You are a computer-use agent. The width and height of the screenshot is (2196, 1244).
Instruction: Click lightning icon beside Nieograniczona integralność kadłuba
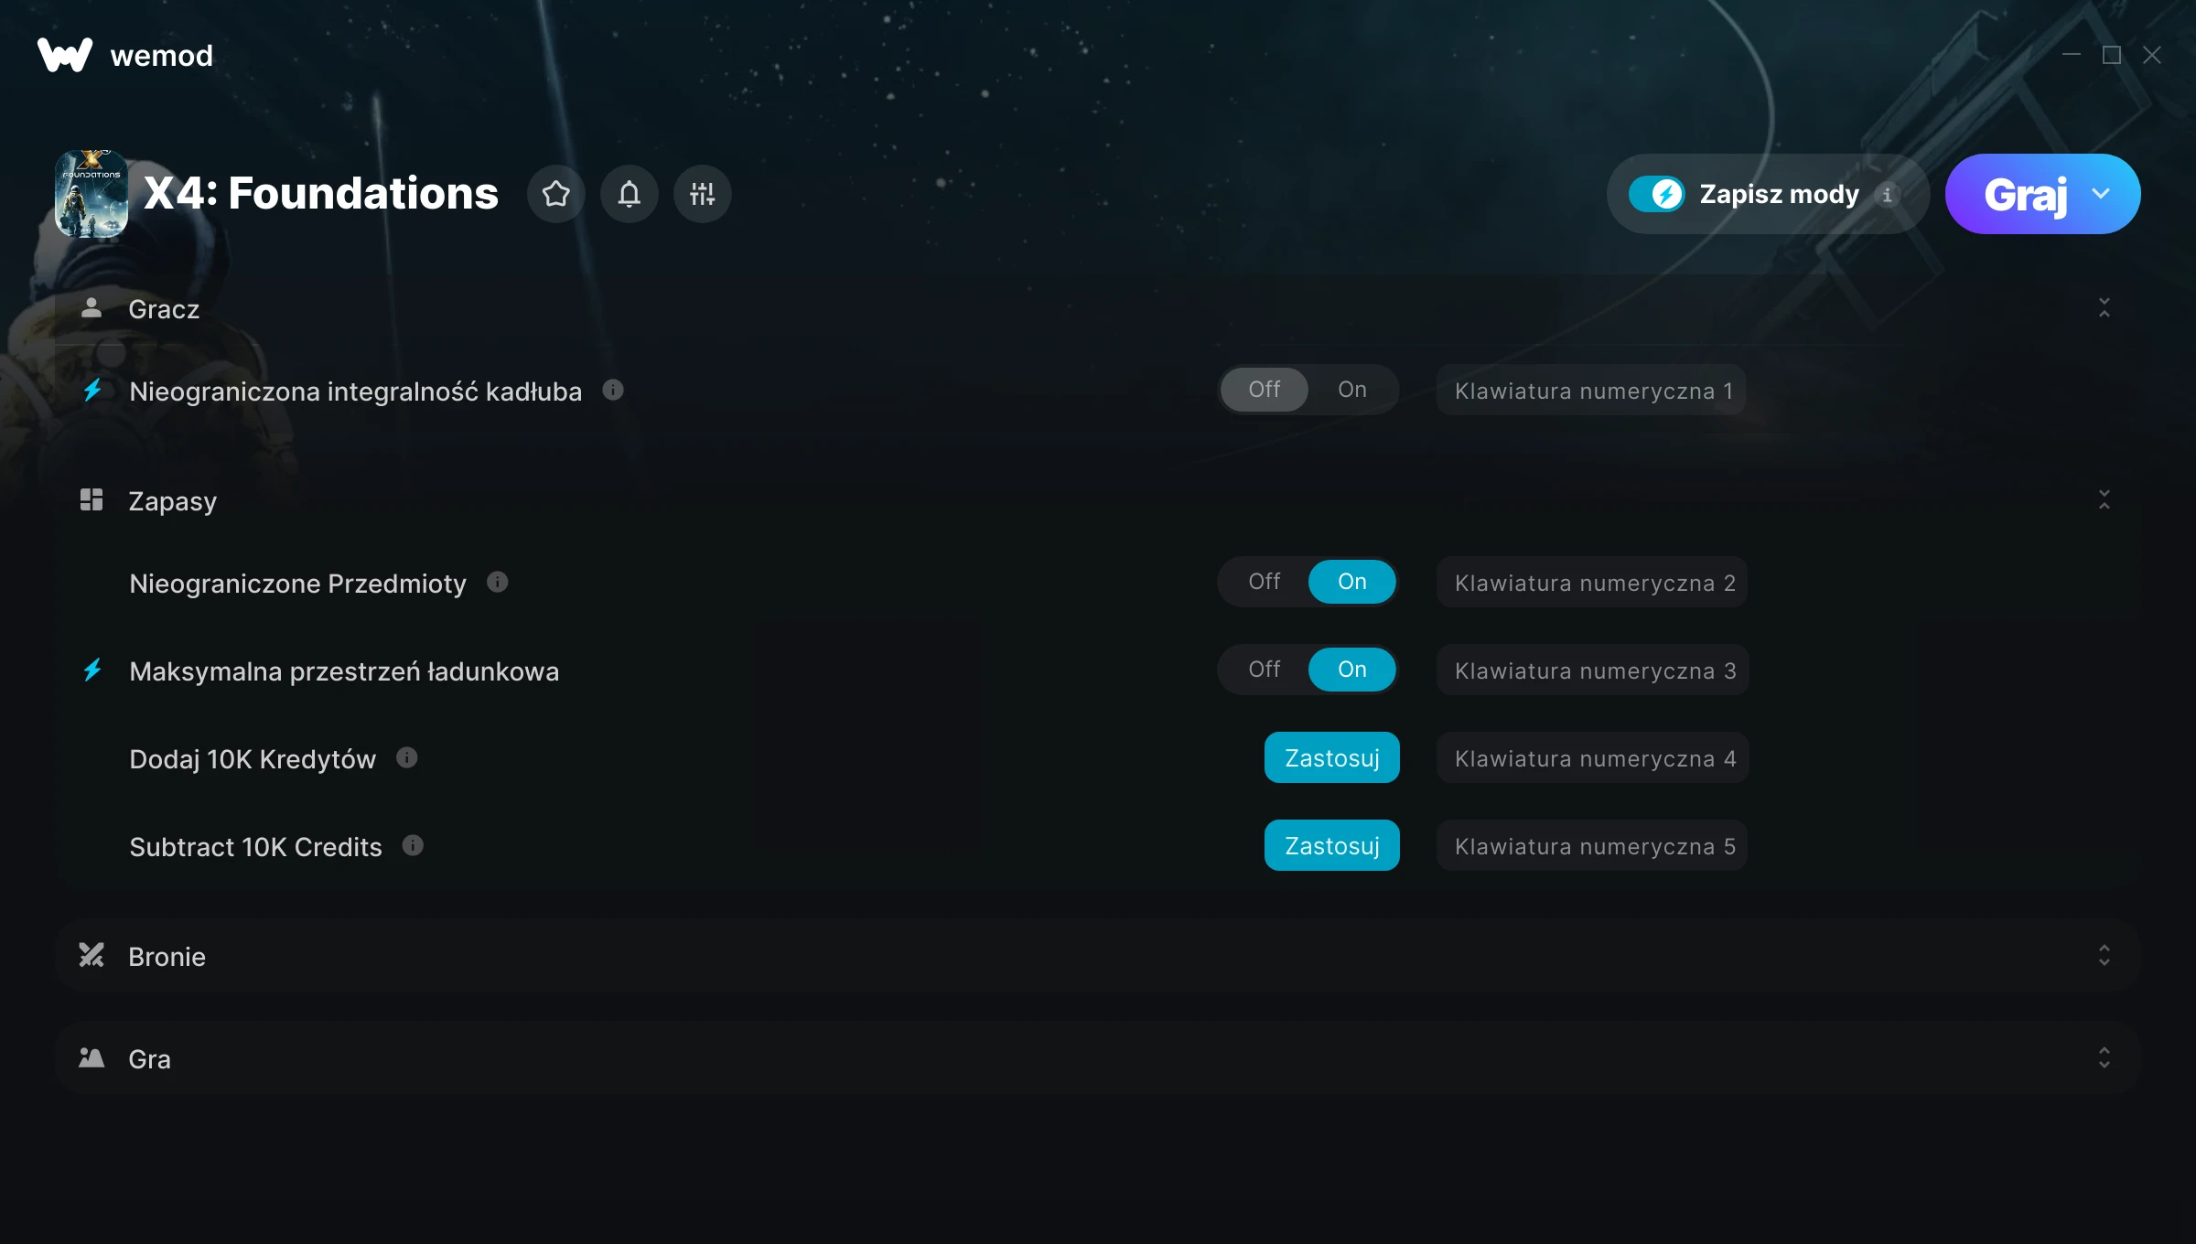click(x=92, y=391)
